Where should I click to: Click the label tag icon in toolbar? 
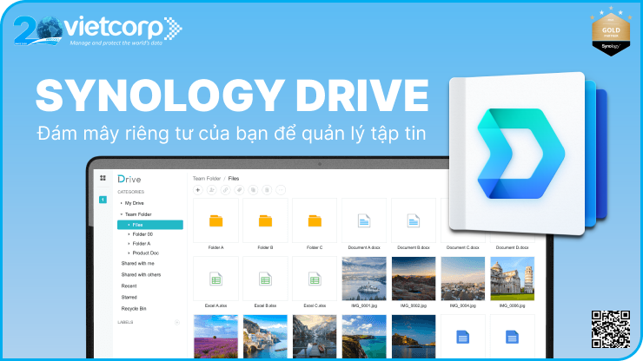240,190
